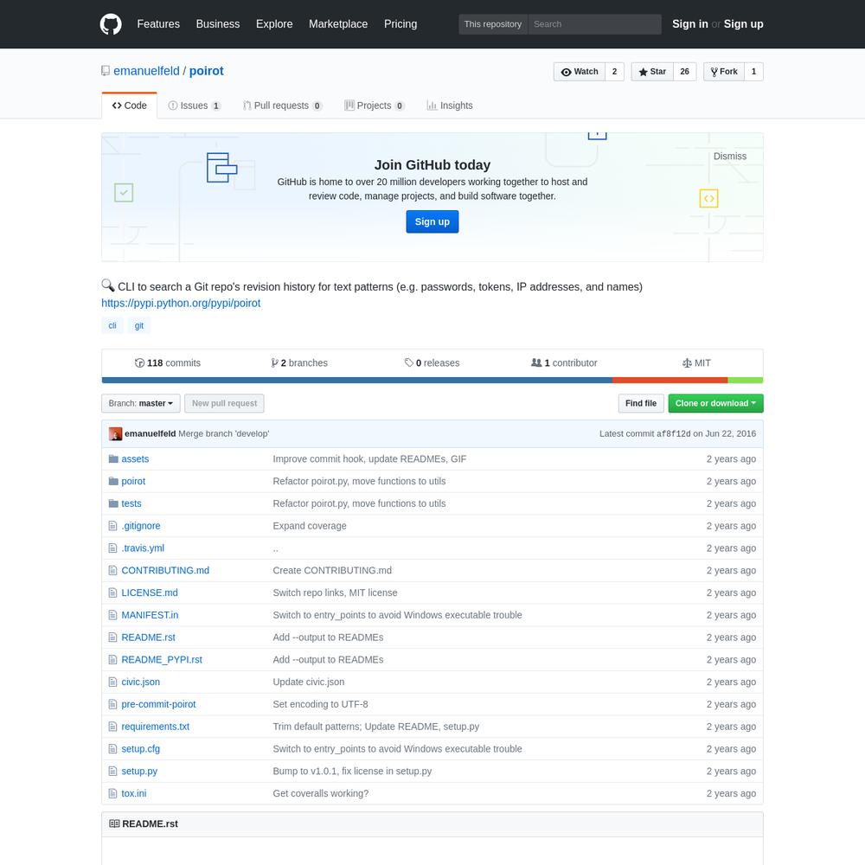Click the setup.py file icon
This screenshot has width=865, height=865.
tap(113, 772)
